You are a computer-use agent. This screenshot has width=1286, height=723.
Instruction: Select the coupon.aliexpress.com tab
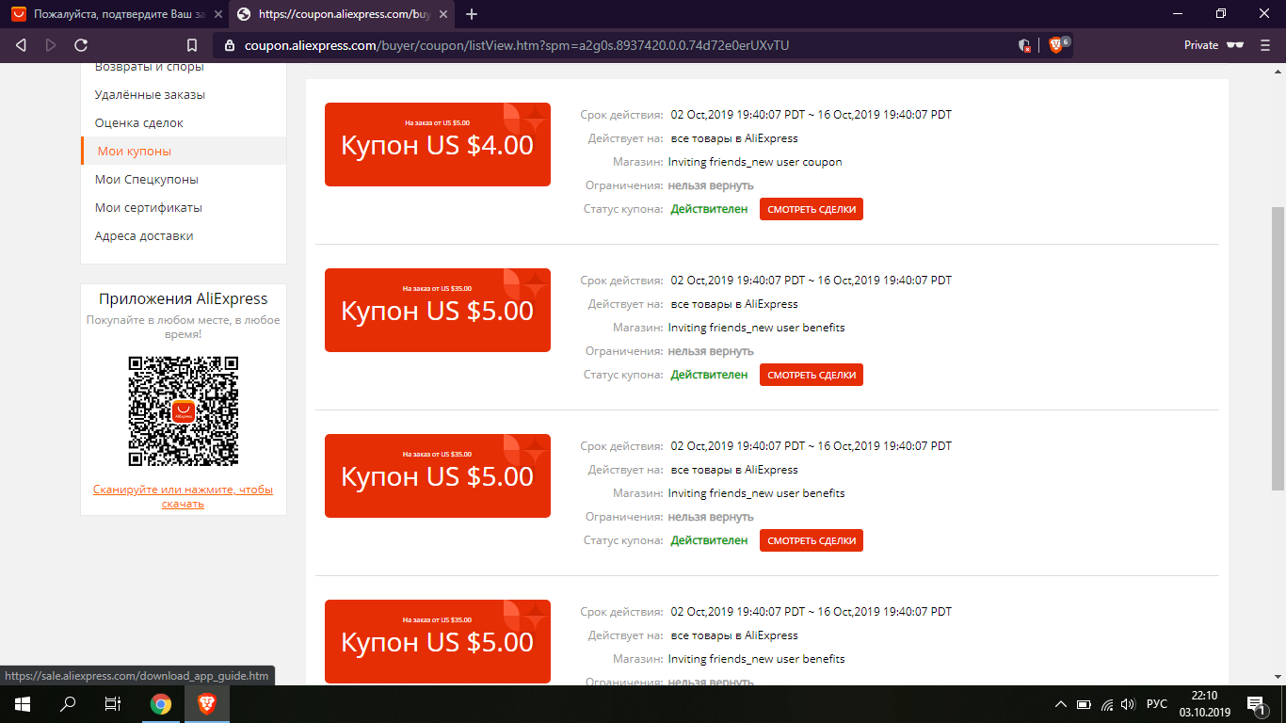(343, 14)
